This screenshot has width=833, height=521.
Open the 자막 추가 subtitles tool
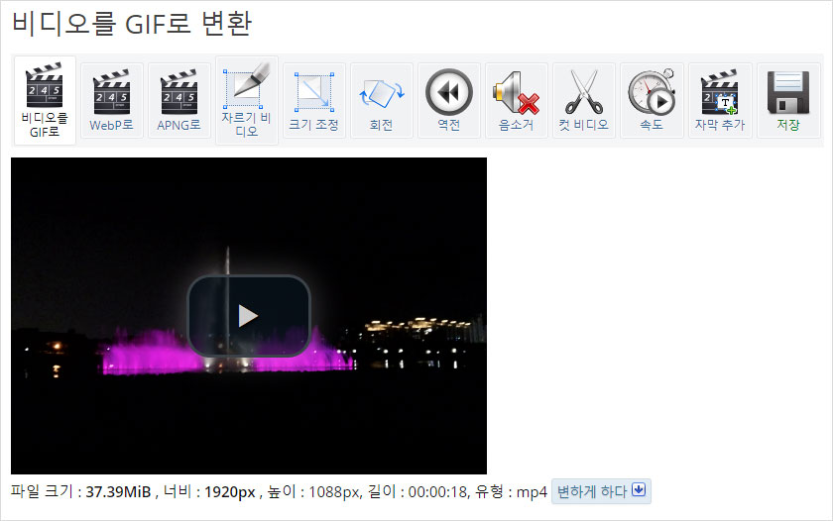(720, 100)
